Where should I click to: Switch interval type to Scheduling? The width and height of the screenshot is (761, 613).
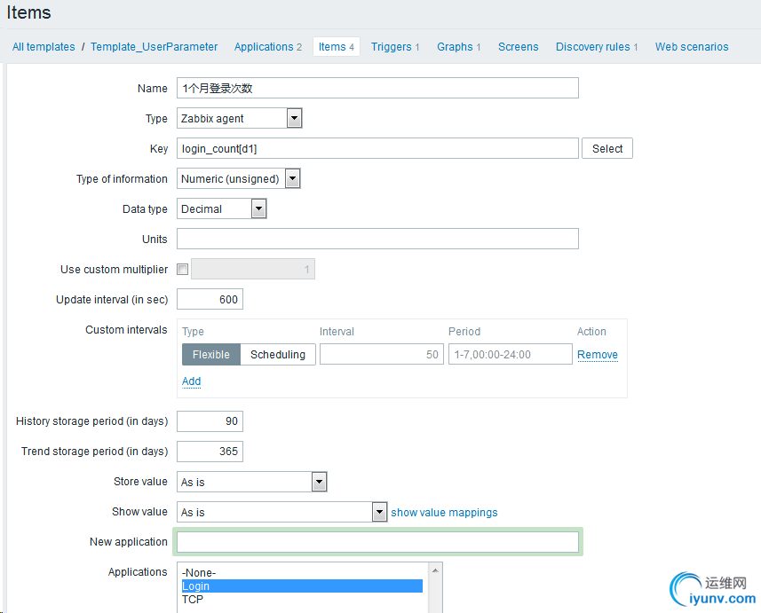pyautogui.click(x=277, y=355)
